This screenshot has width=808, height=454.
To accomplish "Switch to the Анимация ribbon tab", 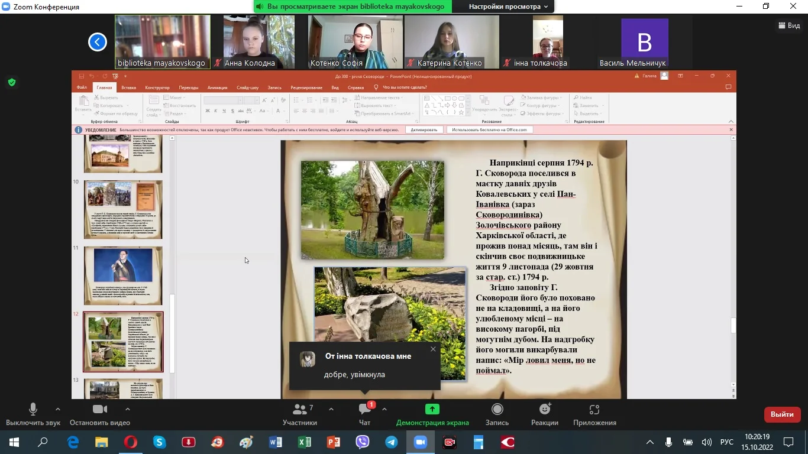I will tap(217, 87).
